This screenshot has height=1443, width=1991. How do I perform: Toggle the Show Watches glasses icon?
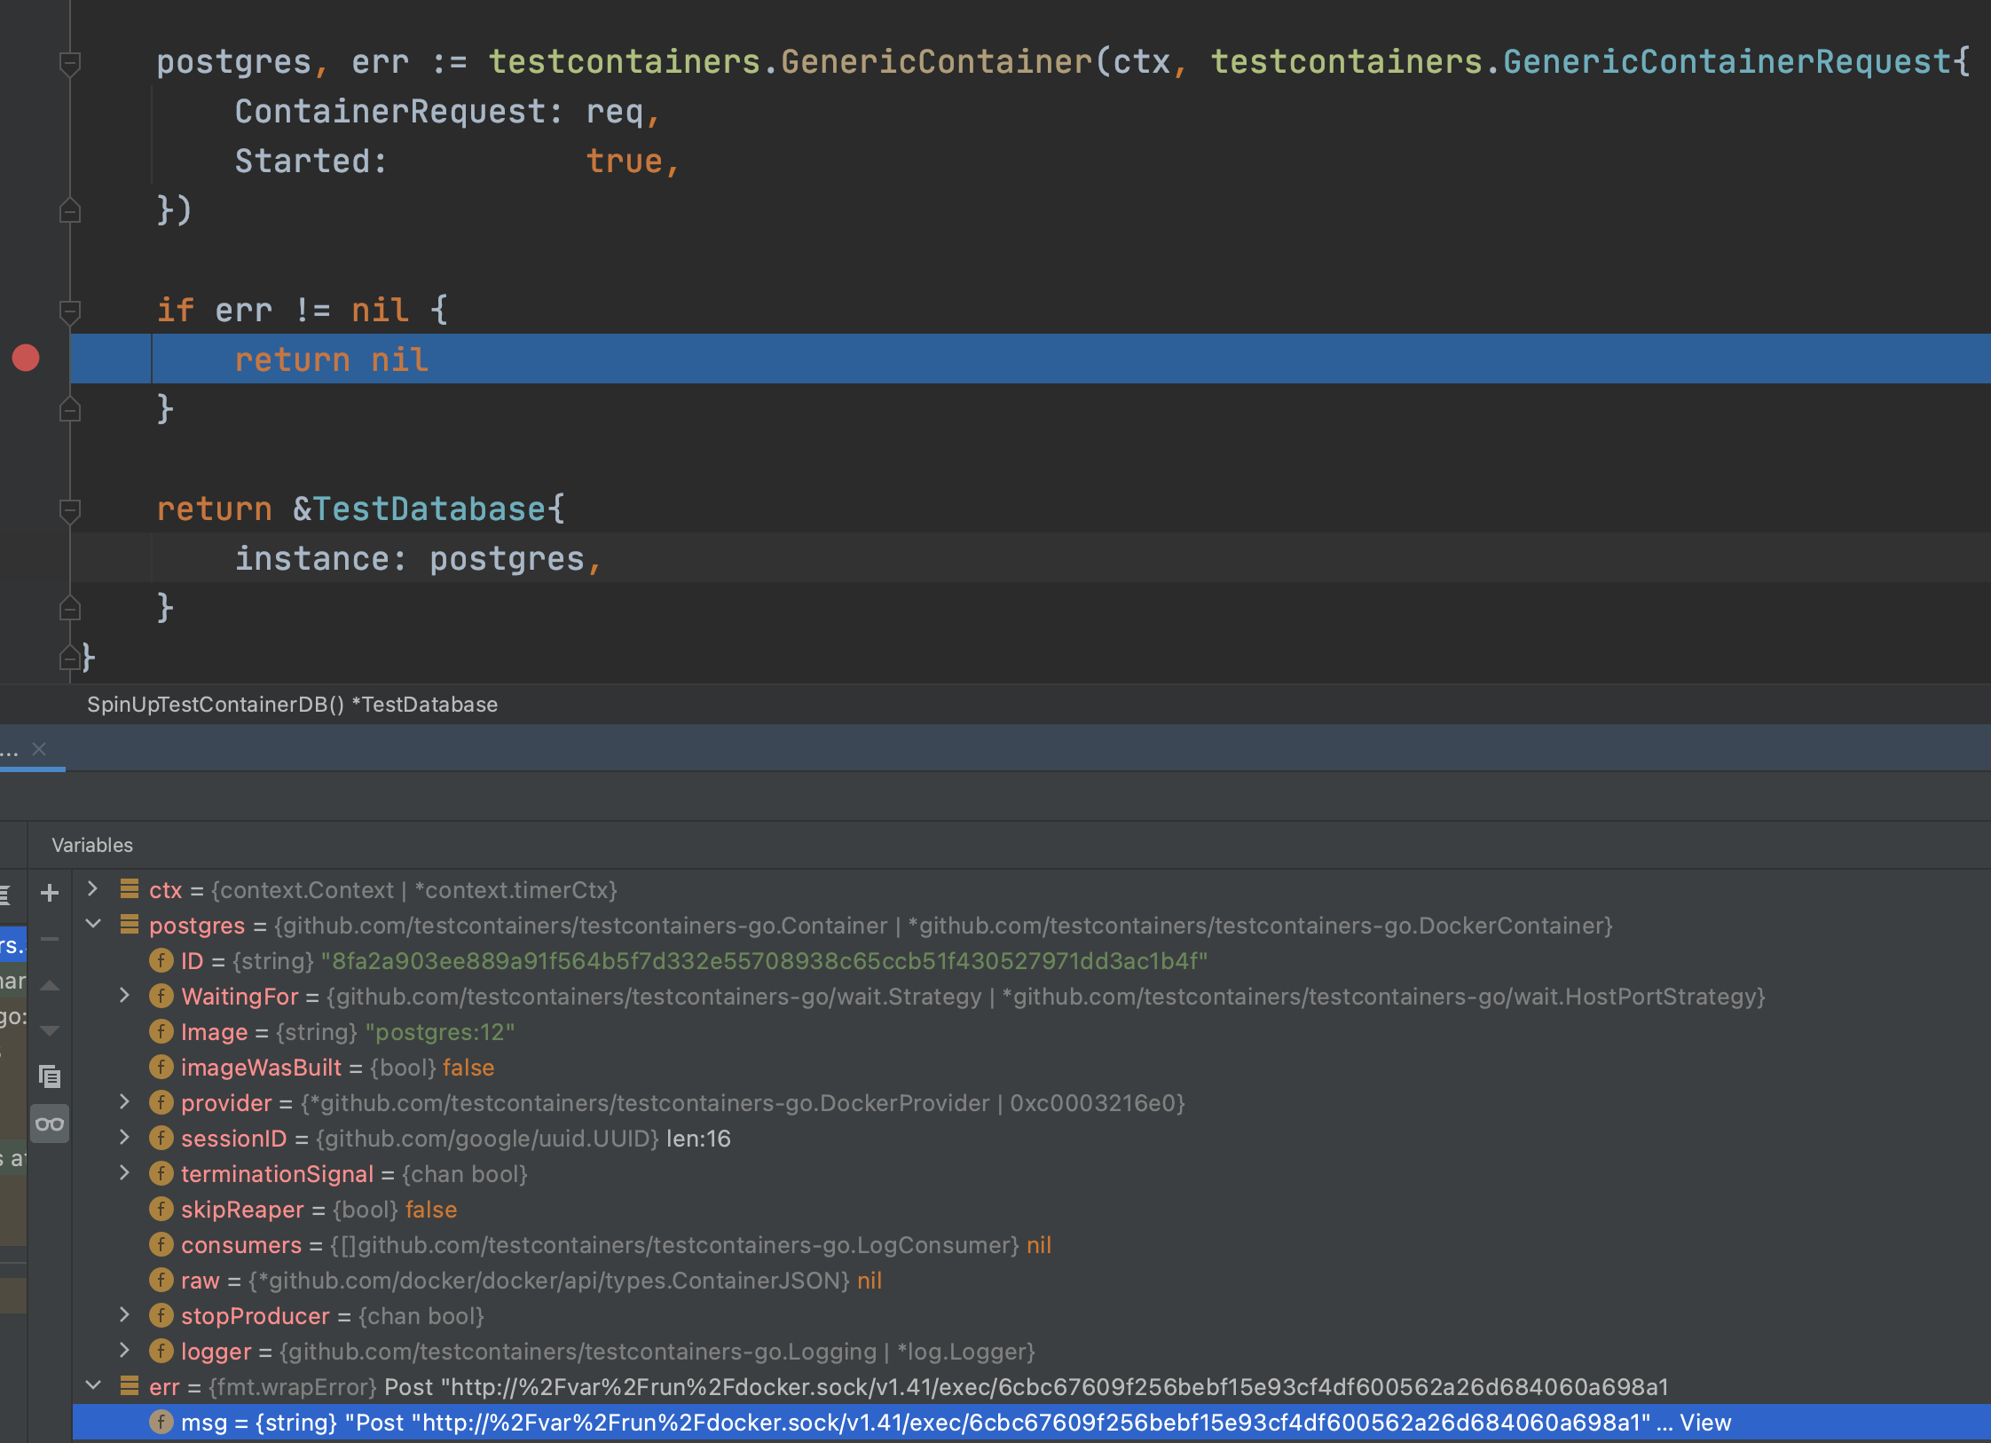[50, 1124]
